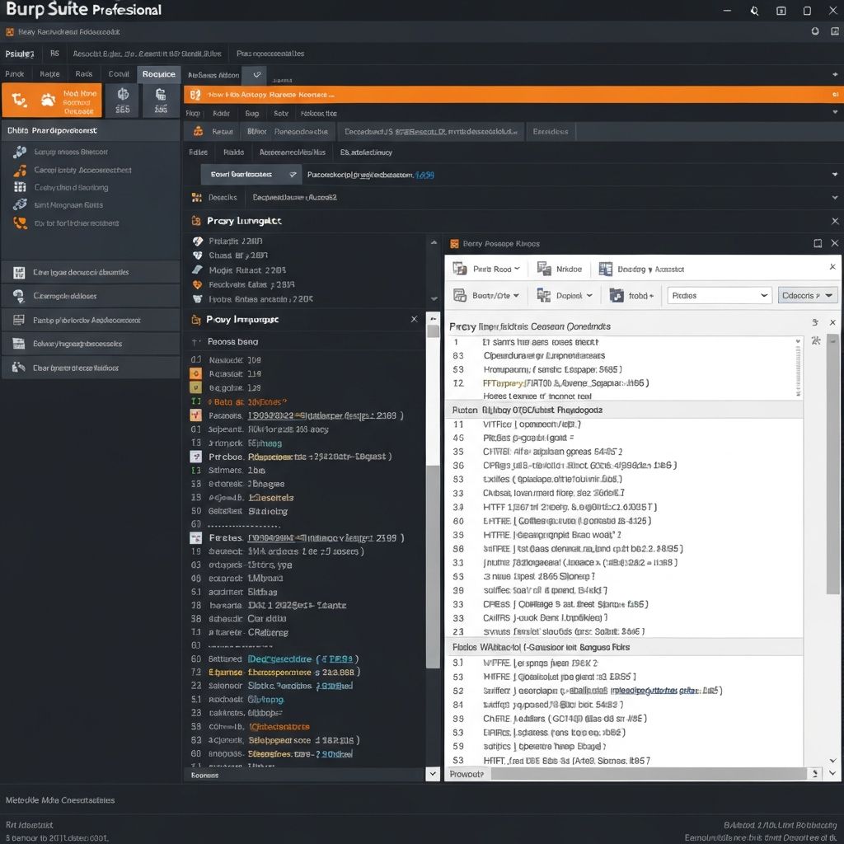Click the Nrkdoe icon in the white toolbar

[x=544, y=269]
